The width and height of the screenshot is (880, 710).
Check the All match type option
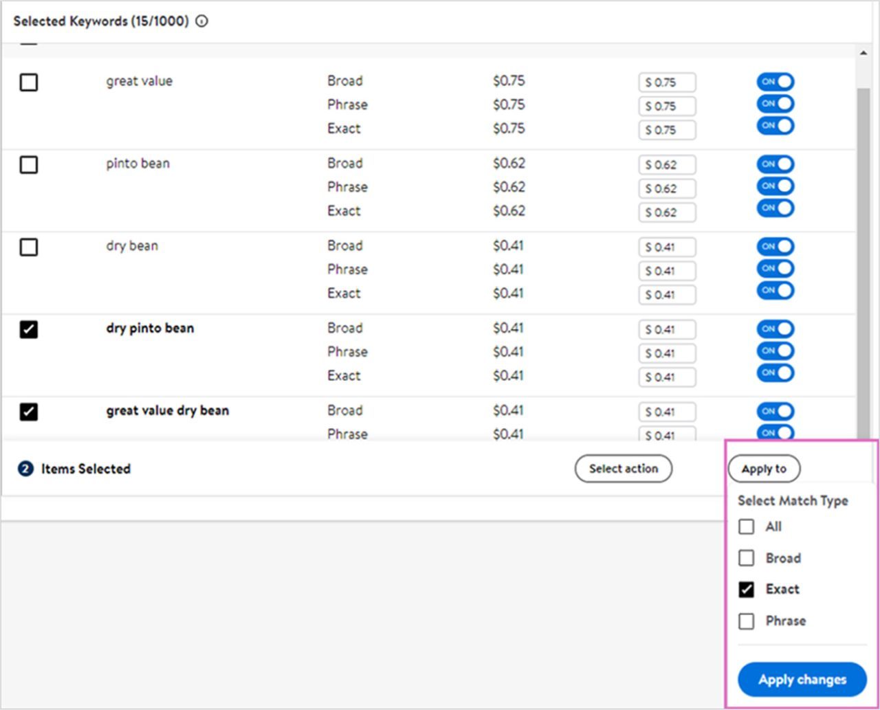pyautogui.click(x=747, y=527)
